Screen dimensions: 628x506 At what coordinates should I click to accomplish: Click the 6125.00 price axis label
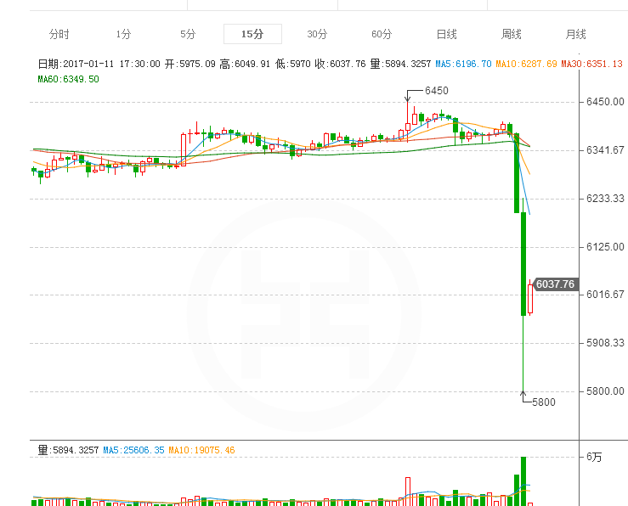click(605, 247)
